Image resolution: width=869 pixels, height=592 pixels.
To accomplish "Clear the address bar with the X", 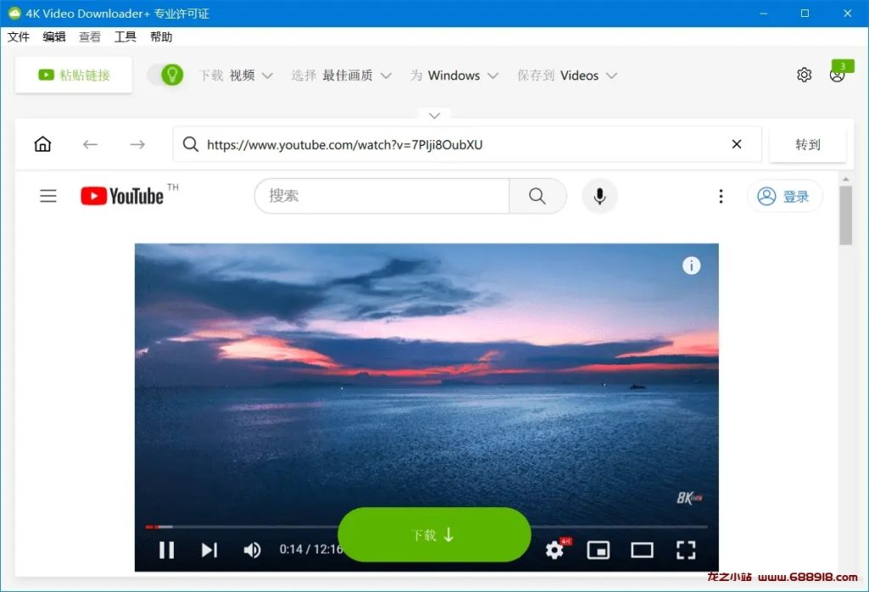I will [737, 144].
